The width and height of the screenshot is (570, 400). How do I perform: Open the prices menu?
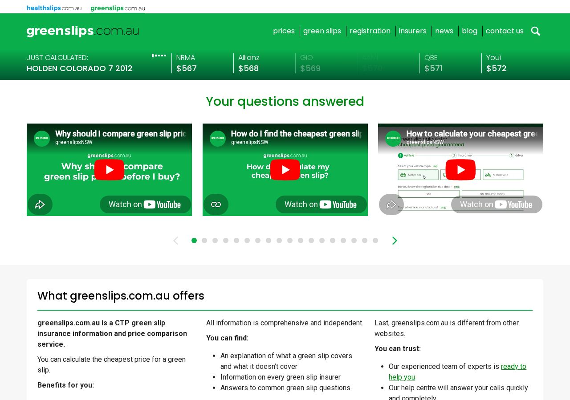(x=284, y=31)
